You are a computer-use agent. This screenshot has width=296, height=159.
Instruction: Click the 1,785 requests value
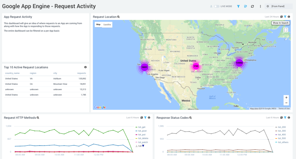tap(84, 95)
